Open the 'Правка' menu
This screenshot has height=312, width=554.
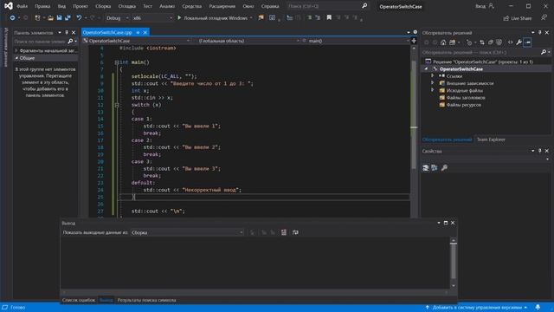click(x=42, y=6)
